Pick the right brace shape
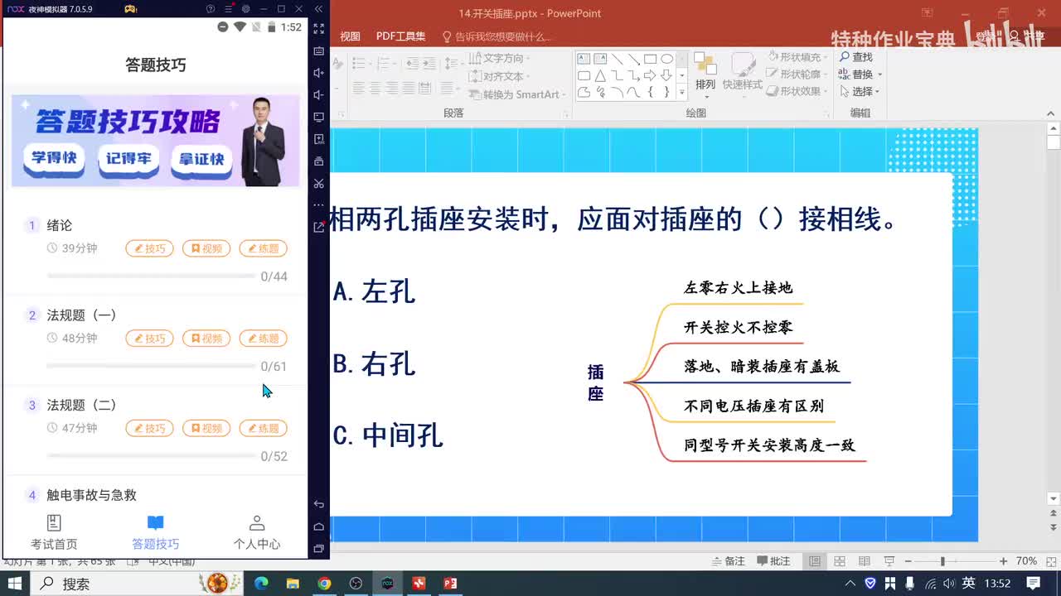This screenshot has width=1061, height=596. click(666, 92)
